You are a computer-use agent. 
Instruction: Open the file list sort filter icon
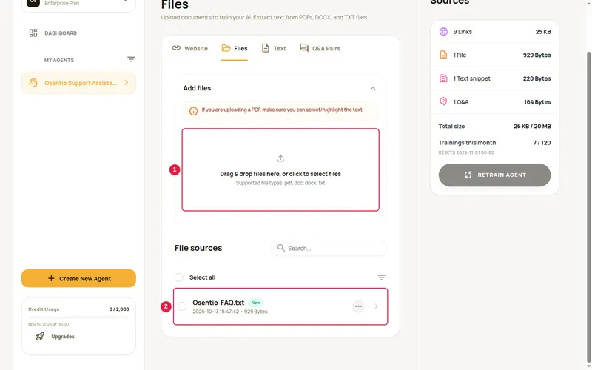pos(381,277)
